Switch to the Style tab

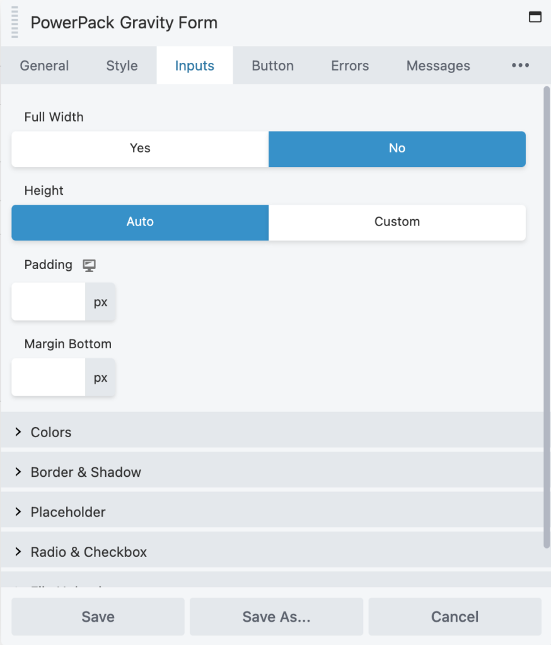(122, 66)
